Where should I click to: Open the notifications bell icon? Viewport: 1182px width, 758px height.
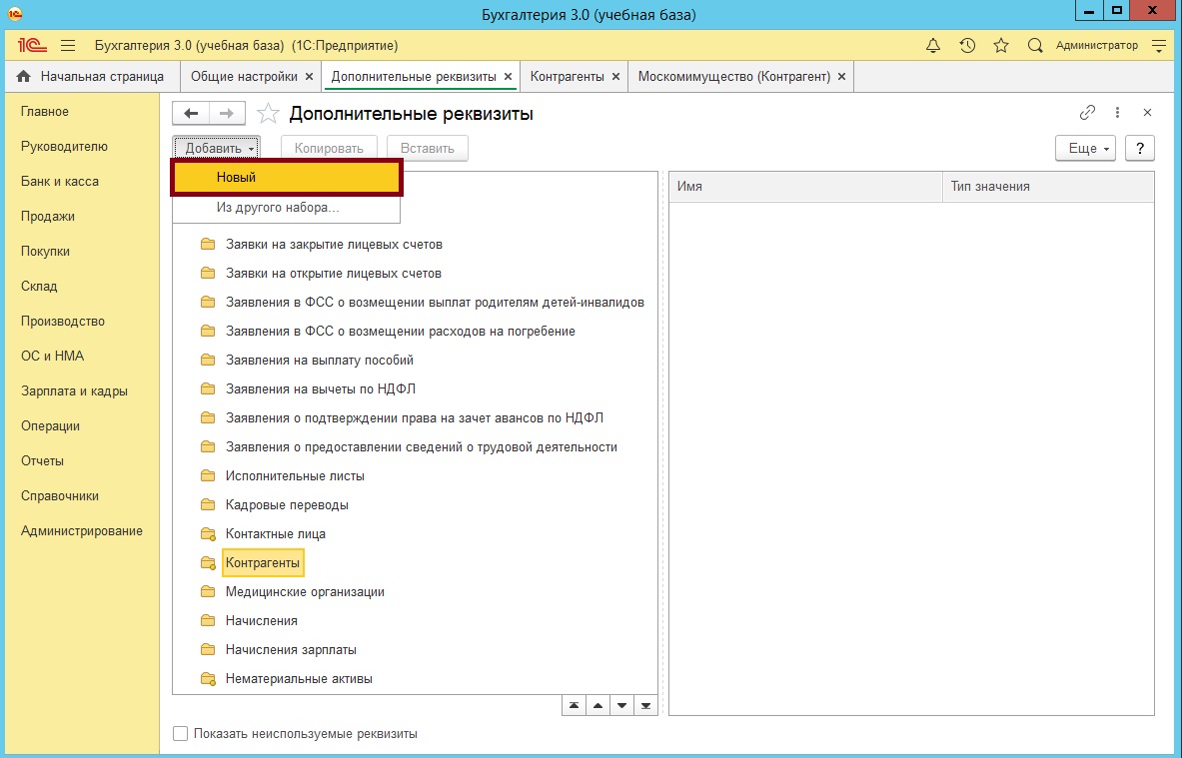tap(933, 46)
